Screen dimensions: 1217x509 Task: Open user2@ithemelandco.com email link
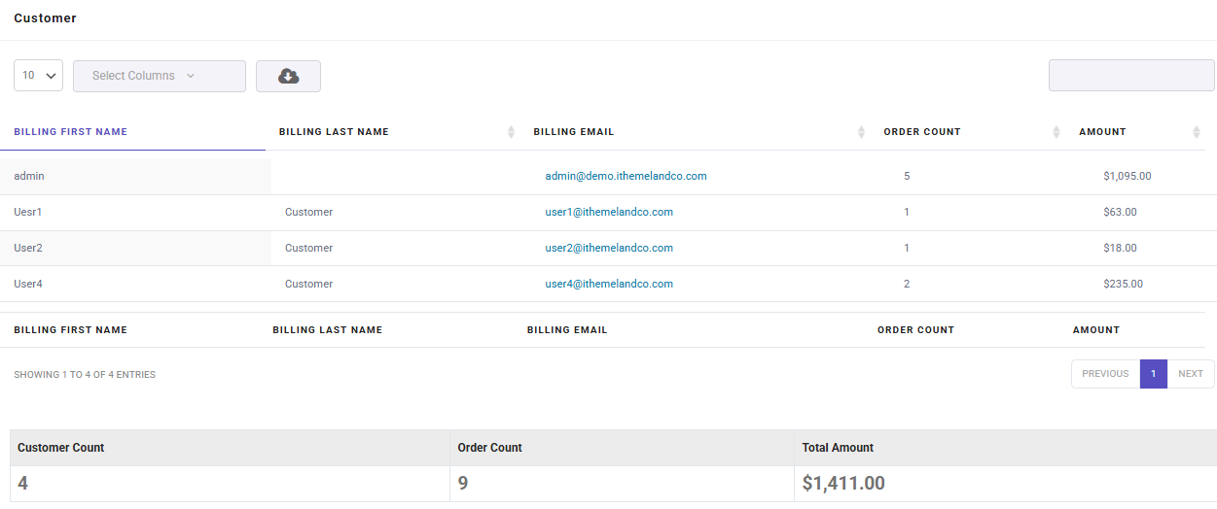(x=609, y=248)
